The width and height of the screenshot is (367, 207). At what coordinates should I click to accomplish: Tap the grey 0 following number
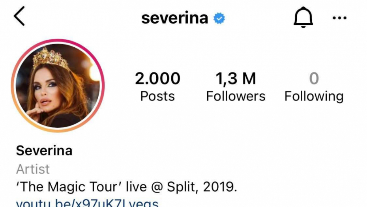click(314, 78)
